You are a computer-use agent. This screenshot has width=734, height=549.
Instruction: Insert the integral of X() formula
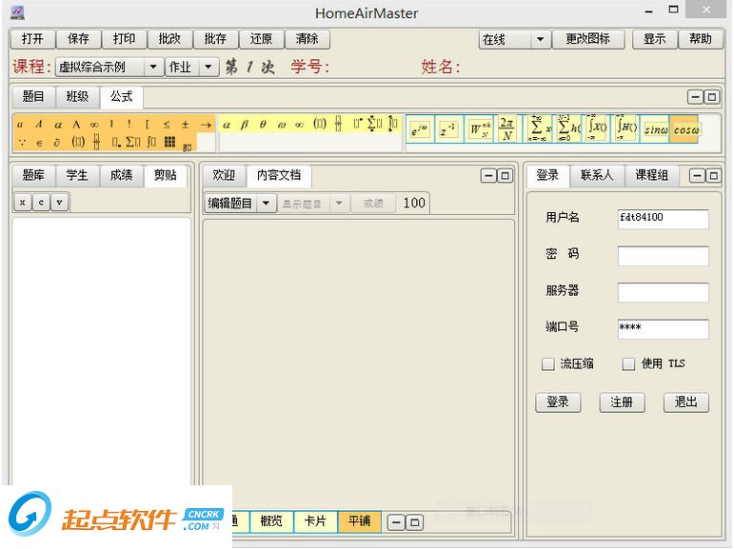tap(597, 129)
